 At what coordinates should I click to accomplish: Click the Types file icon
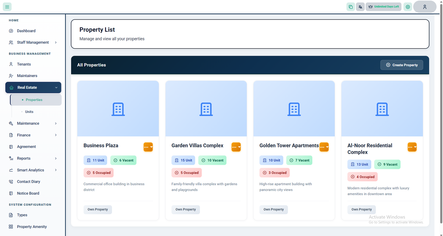click(11, 215)
